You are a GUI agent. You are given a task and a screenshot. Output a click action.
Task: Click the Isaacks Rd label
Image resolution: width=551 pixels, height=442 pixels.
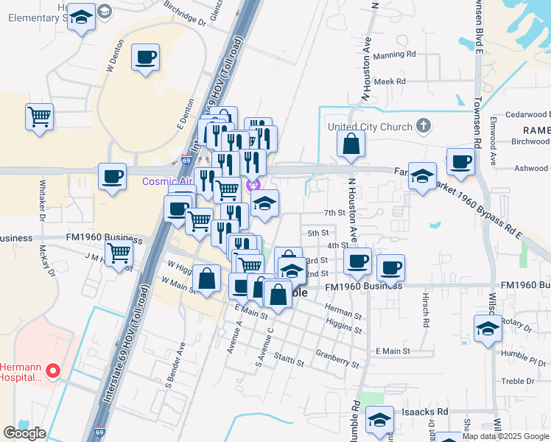pyautogui.click(x=425, y=412)
